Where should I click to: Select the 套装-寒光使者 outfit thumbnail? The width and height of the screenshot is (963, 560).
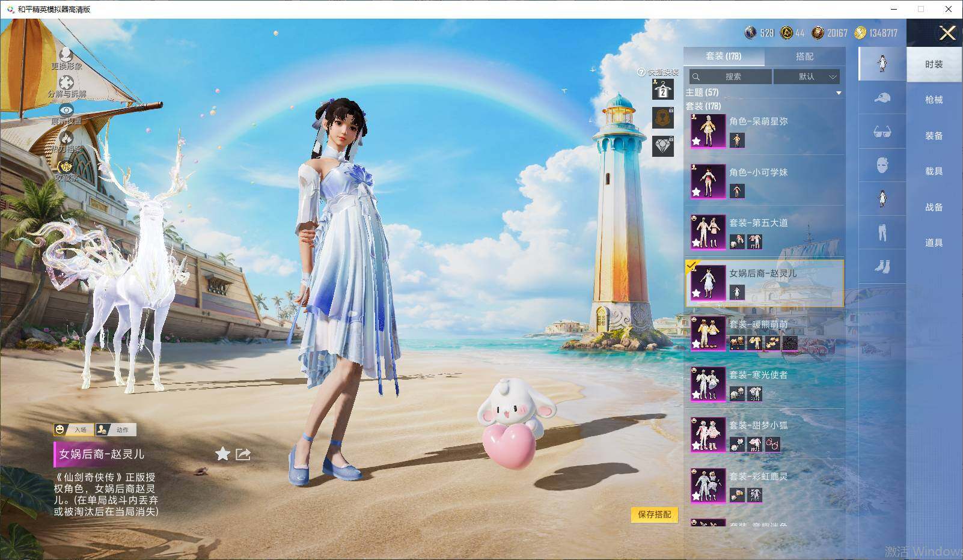click(x=708, y=383)
